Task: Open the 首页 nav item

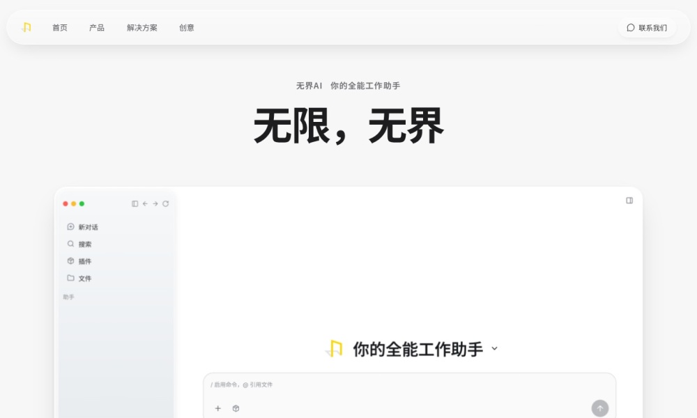Action: 59,28
